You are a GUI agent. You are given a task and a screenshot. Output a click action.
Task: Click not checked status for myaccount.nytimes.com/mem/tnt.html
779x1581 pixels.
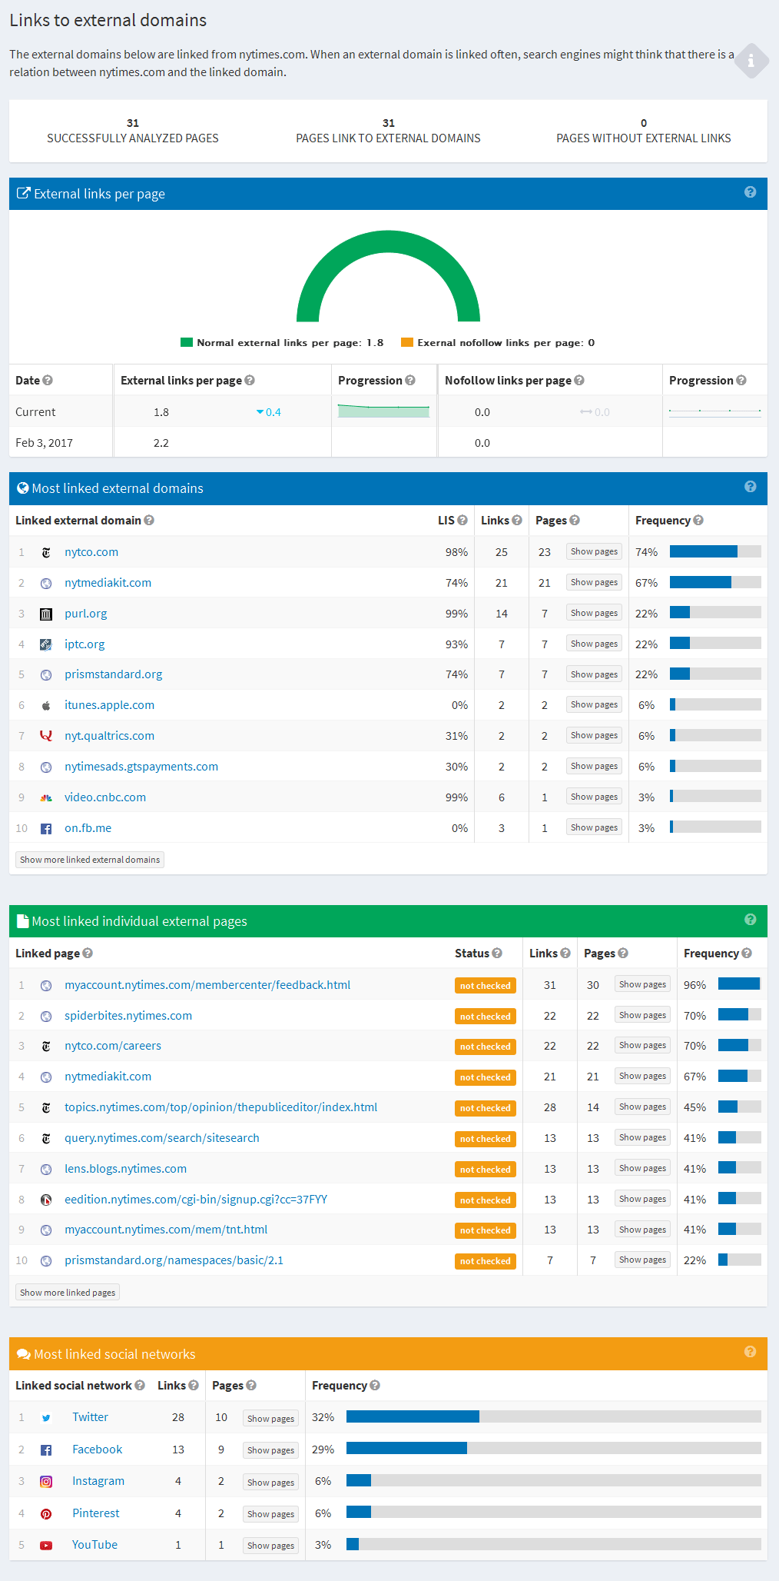(486, 1230)
